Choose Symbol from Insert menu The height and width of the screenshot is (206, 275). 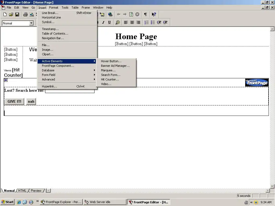(x=67, y=22)
